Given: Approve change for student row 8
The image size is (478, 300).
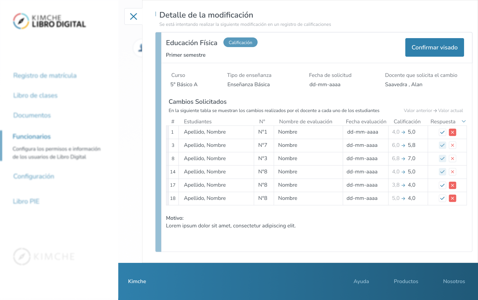Looking at the screenshot, I should click(442, 158).
